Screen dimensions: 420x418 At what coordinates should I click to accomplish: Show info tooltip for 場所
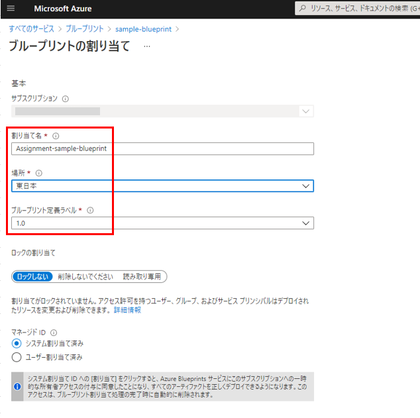[x=39, y=174]
